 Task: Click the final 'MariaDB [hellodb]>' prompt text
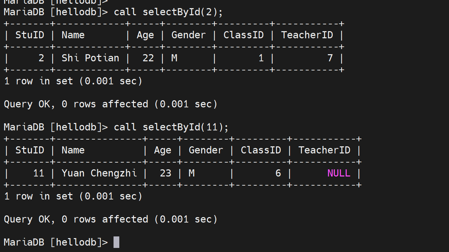coord(56,243)
